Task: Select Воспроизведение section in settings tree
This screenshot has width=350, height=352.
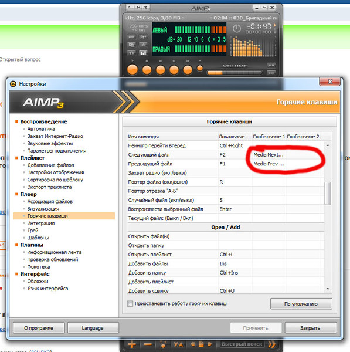Action: click(43, 121)
